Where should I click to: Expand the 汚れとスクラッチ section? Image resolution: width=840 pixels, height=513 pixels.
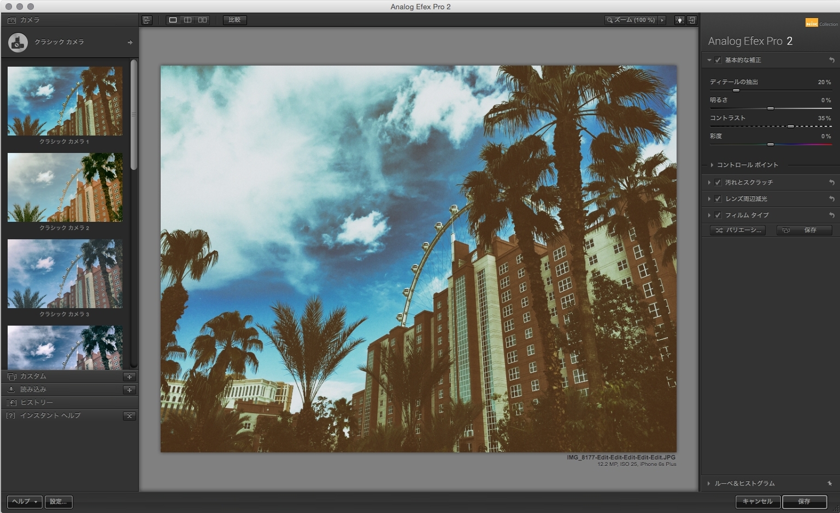click(x=709, y=182)
